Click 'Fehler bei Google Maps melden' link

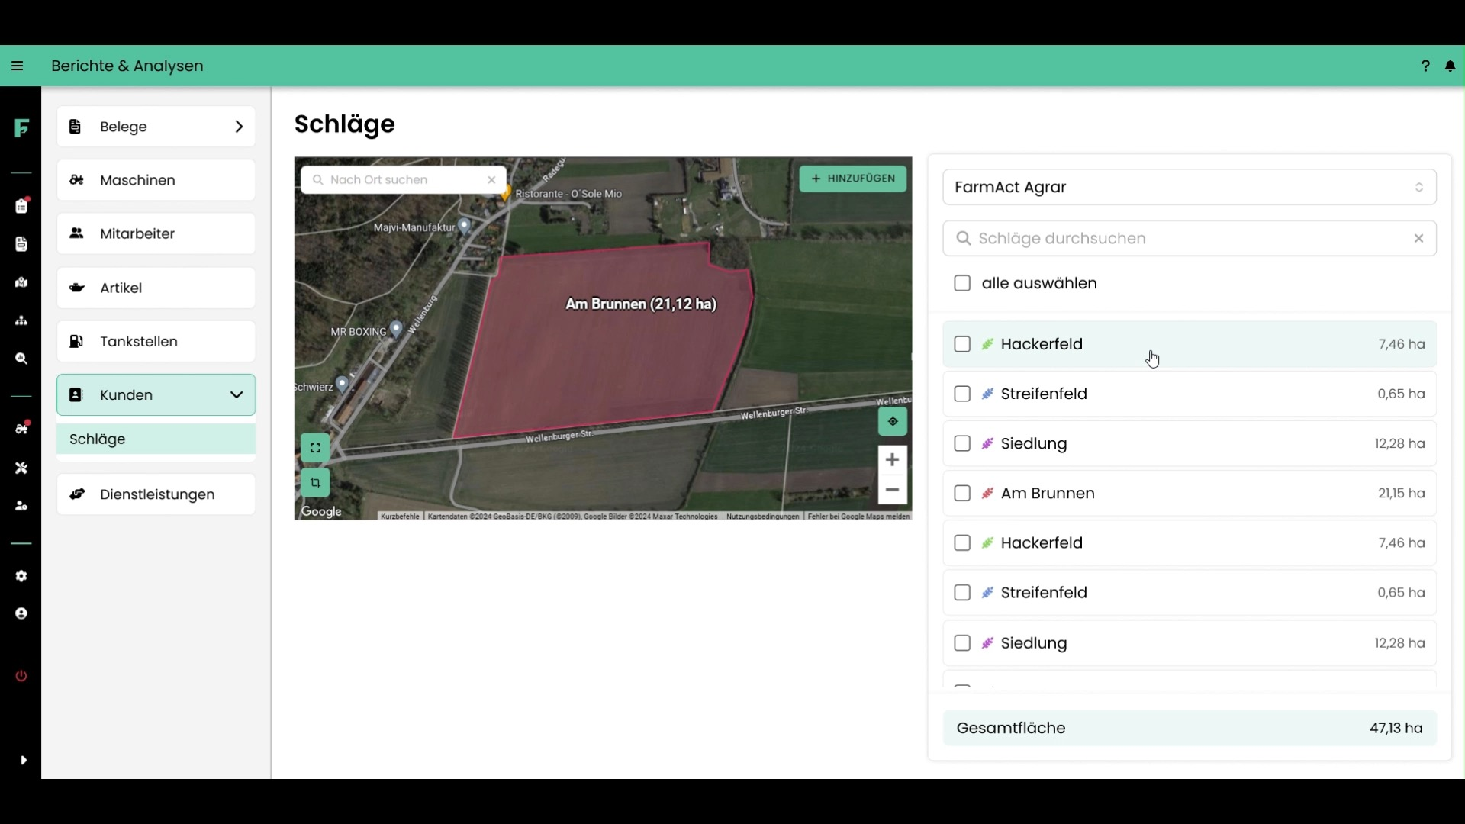(x=858, y=517)
